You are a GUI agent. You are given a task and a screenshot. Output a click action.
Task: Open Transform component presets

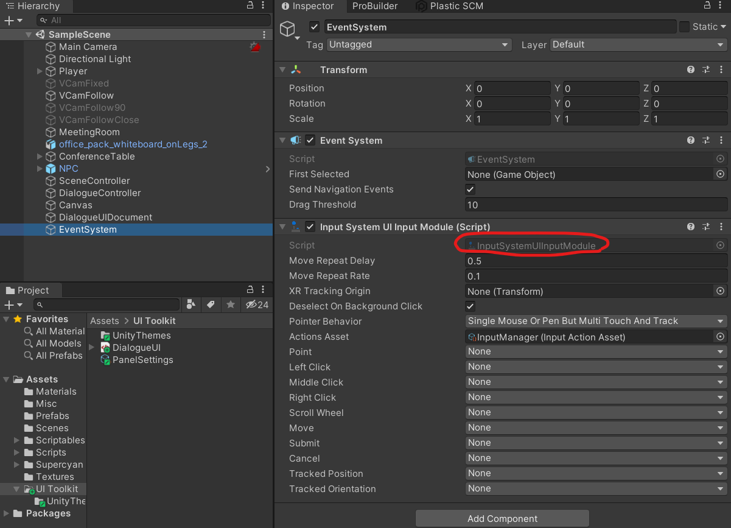click(706, 70)
